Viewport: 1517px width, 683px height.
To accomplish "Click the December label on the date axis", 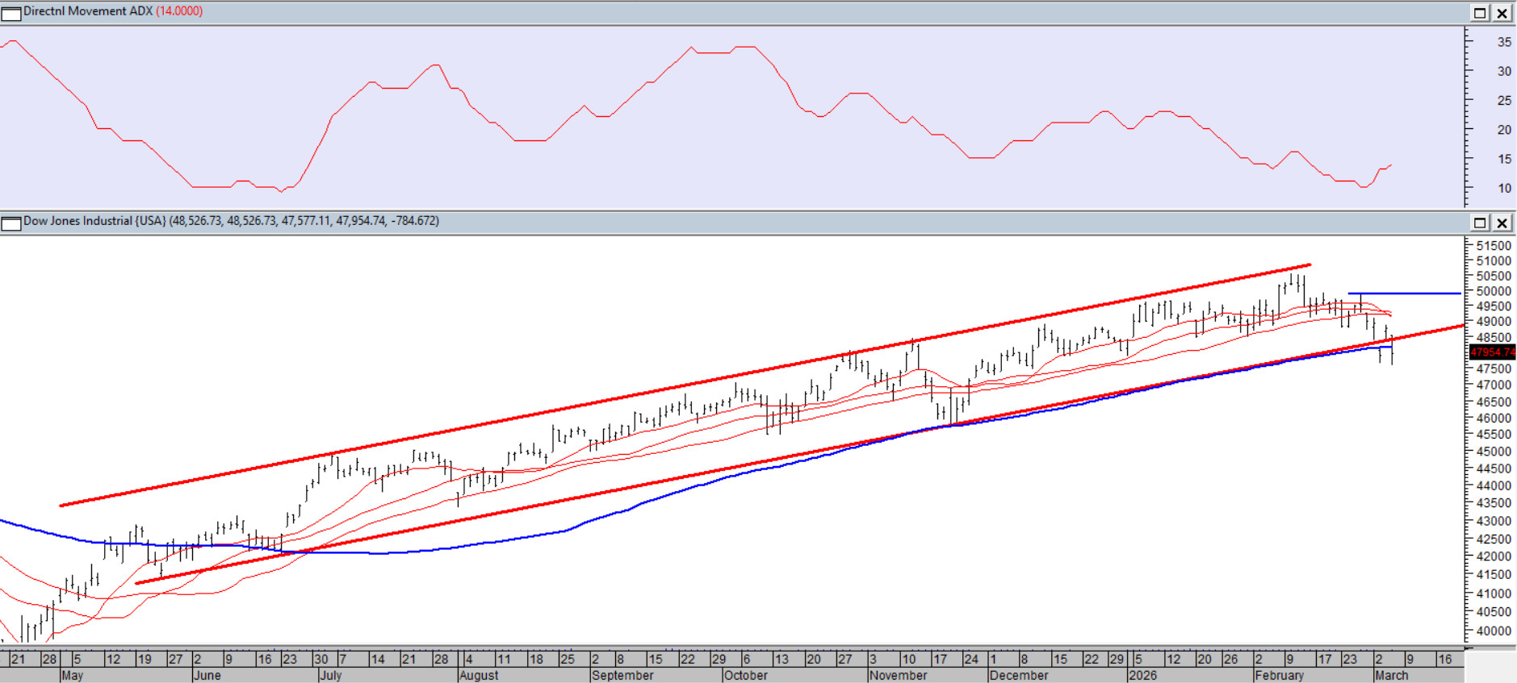I will [1018, 676].
